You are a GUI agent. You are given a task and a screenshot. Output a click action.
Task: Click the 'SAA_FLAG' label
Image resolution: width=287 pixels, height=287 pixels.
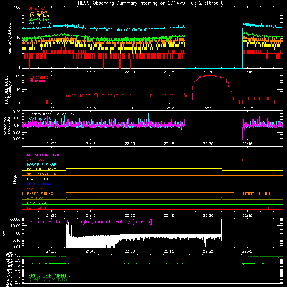click(x=35, y=189)
